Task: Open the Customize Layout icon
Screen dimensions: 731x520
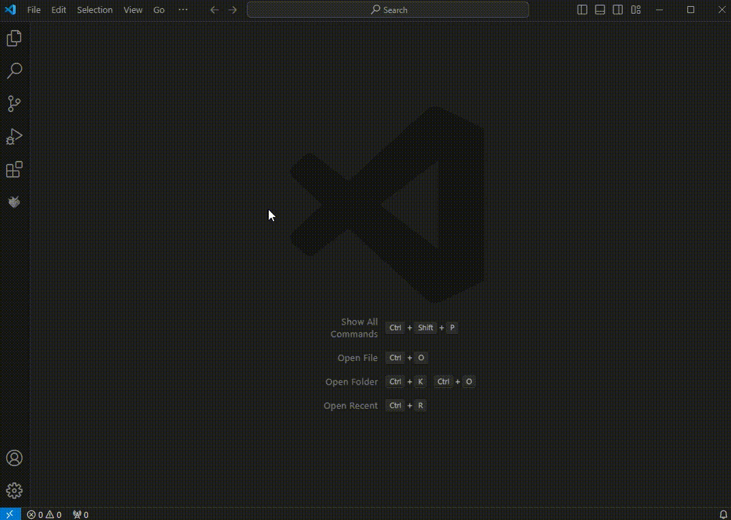Action: pos(636,10)
